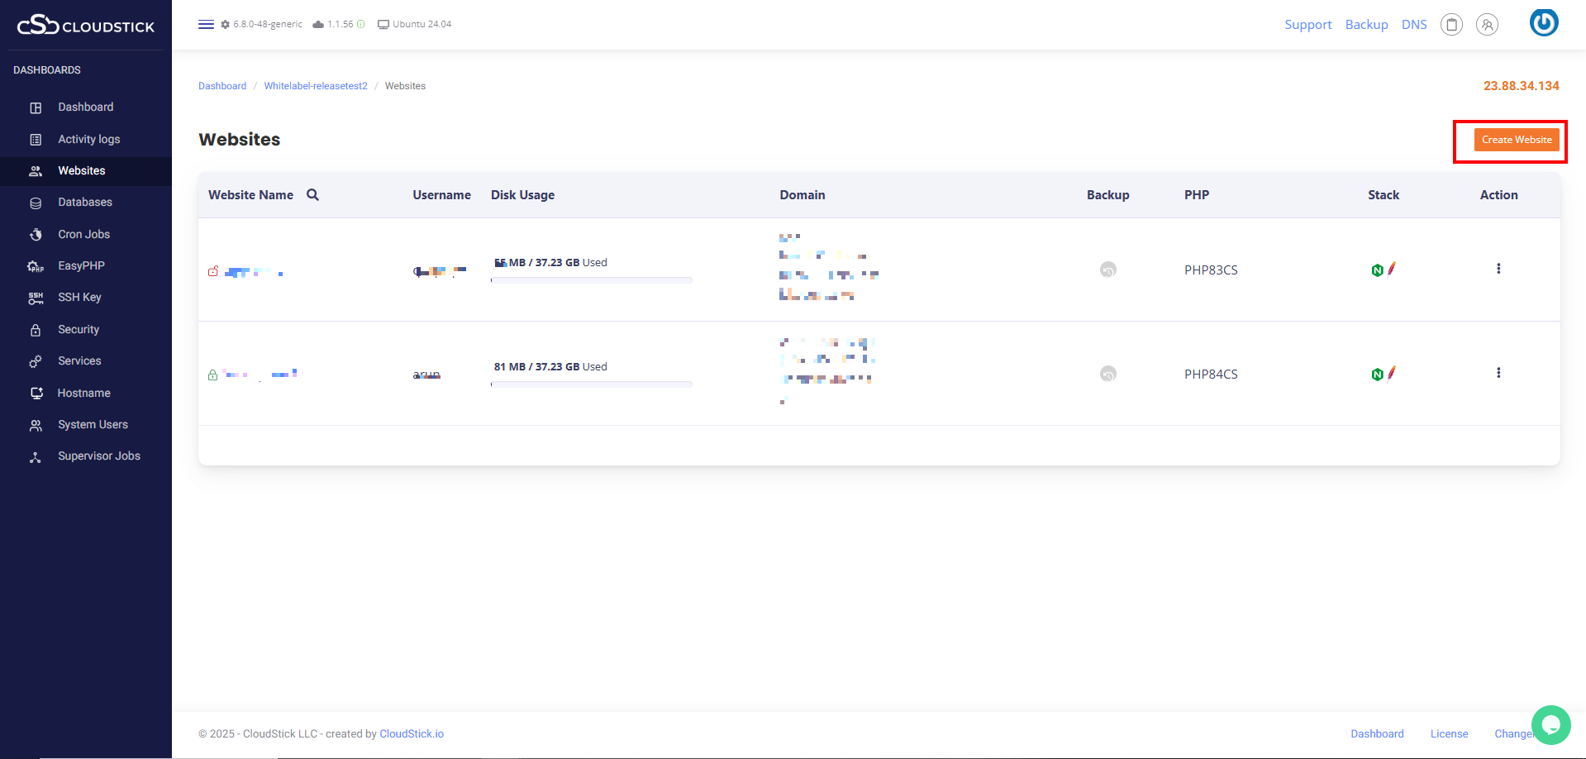Open action menu for PHP83CS website
Screen dimensions: 1586x759
[1498, 269]
